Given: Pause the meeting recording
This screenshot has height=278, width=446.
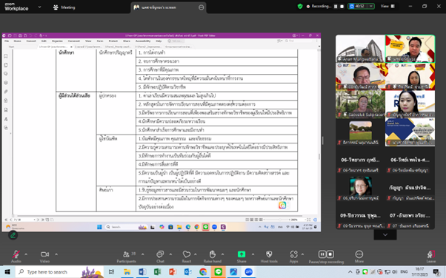Looking at the screenshot, I should tap(322, 254).
